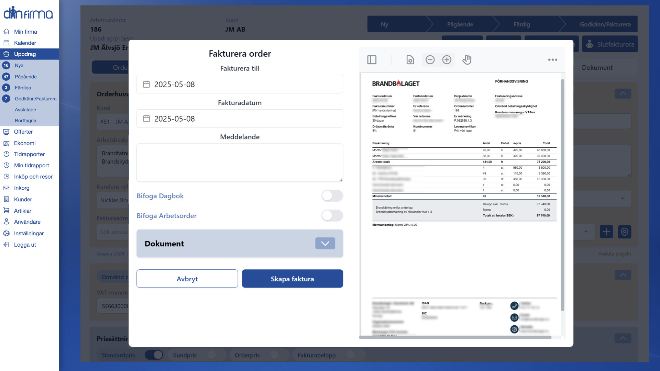Screen dimensions: 660x371
Task: Click the zoom out minus icon
Action: pos(430,60)
